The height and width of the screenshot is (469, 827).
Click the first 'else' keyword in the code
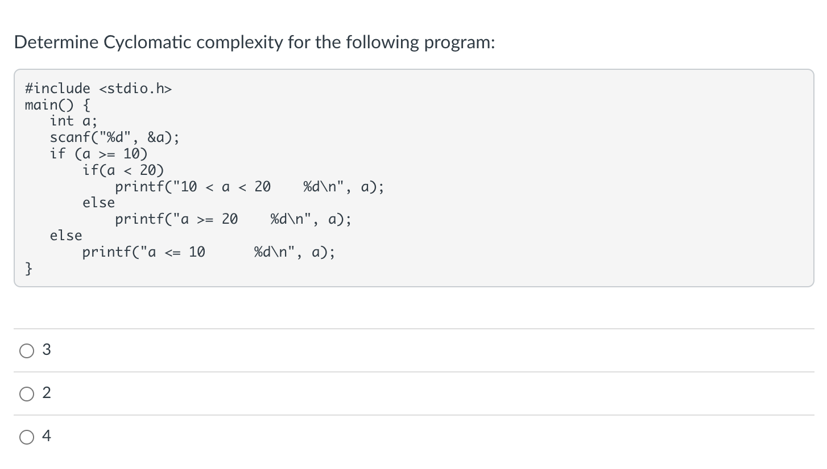[98, 202]
